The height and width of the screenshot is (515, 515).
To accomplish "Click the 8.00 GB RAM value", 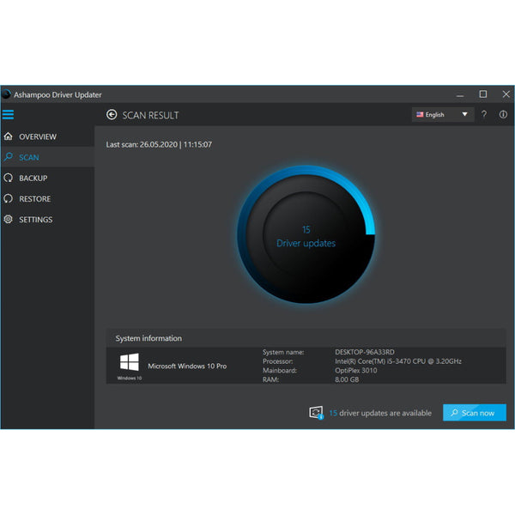I will click(347, 379).
